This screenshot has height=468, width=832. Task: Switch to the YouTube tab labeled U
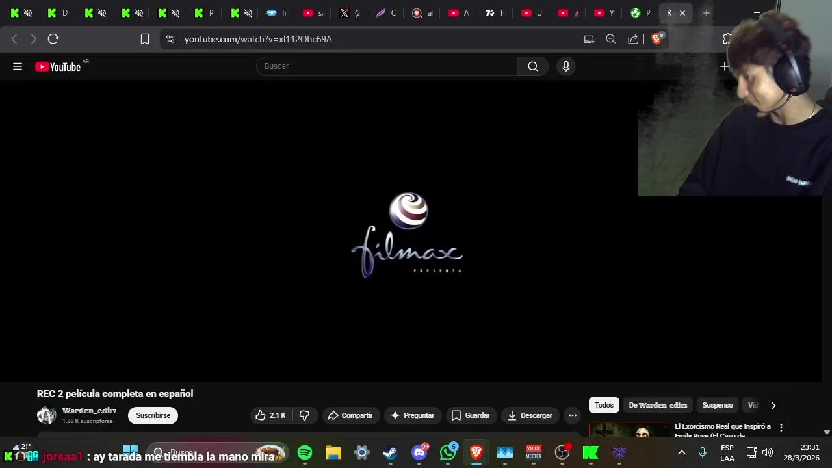(x=532, y=13)
